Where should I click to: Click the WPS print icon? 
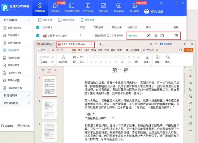coord(62,50)
